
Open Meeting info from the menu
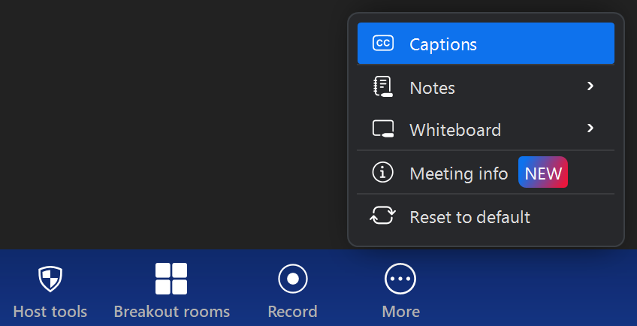(x=458, y=174)
